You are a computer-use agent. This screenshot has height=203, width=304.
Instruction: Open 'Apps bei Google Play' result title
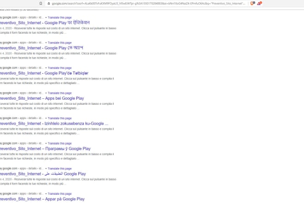pyautogui.click(x=42, y=98)
